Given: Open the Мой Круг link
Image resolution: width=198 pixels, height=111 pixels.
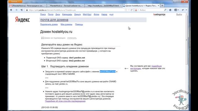Looking at the screenshot, I should 87,14.
